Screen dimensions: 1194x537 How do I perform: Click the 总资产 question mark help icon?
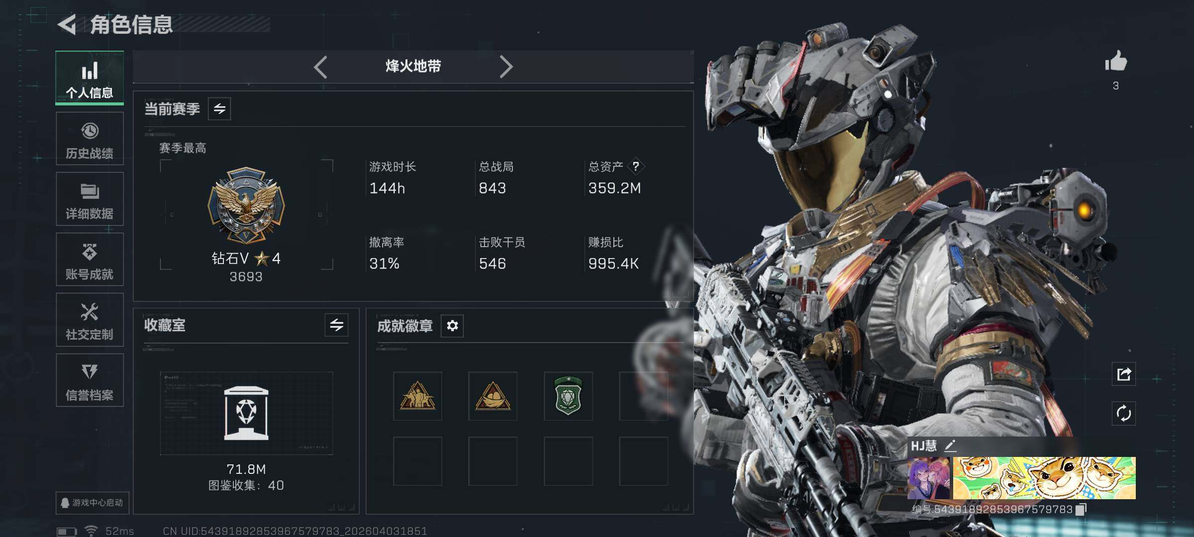pyautogui.click(x=636, y=167)
